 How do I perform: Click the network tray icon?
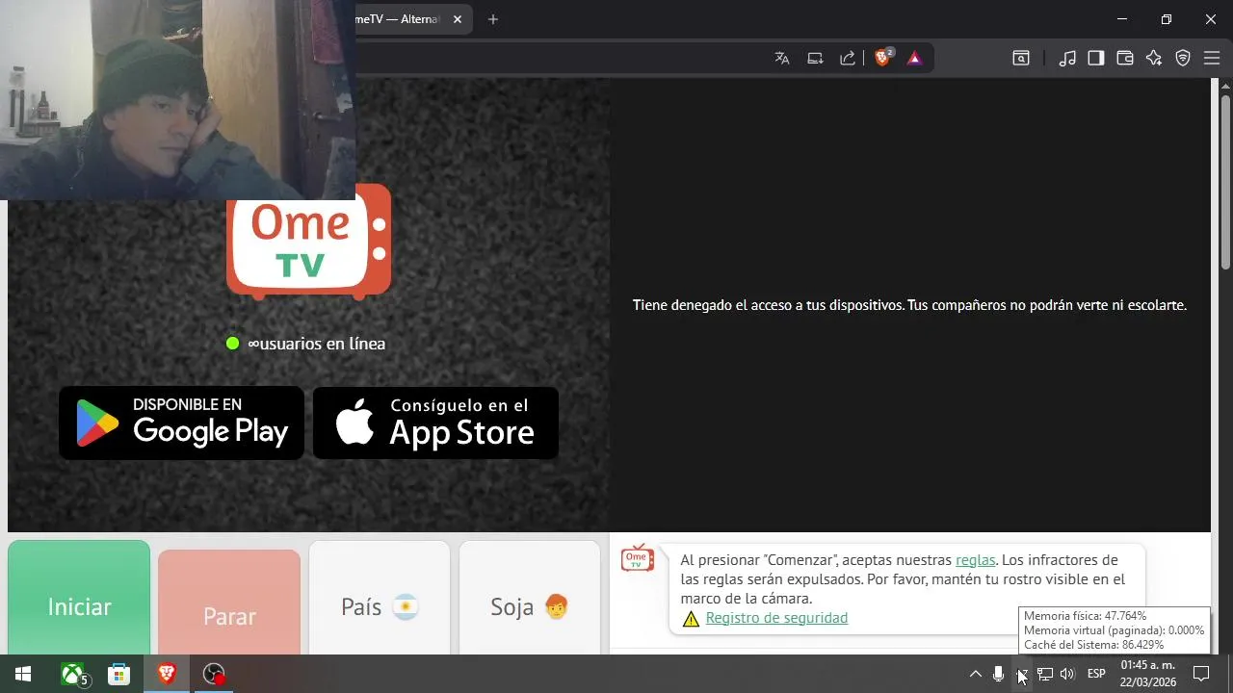[x=1044, y=674]
